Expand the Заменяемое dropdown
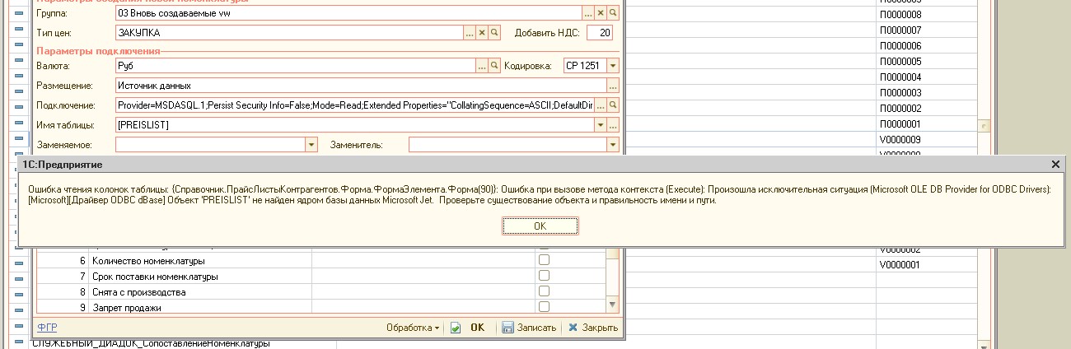The height and width of the screenshot is (349, 1071). [x=311, y=145]
